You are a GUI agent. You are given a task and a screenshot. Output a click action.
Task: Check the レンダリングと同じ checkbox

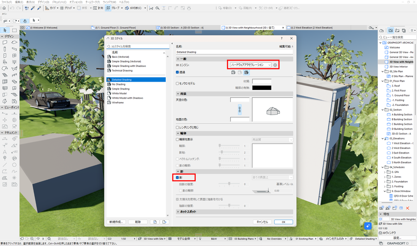coord(177,128)
